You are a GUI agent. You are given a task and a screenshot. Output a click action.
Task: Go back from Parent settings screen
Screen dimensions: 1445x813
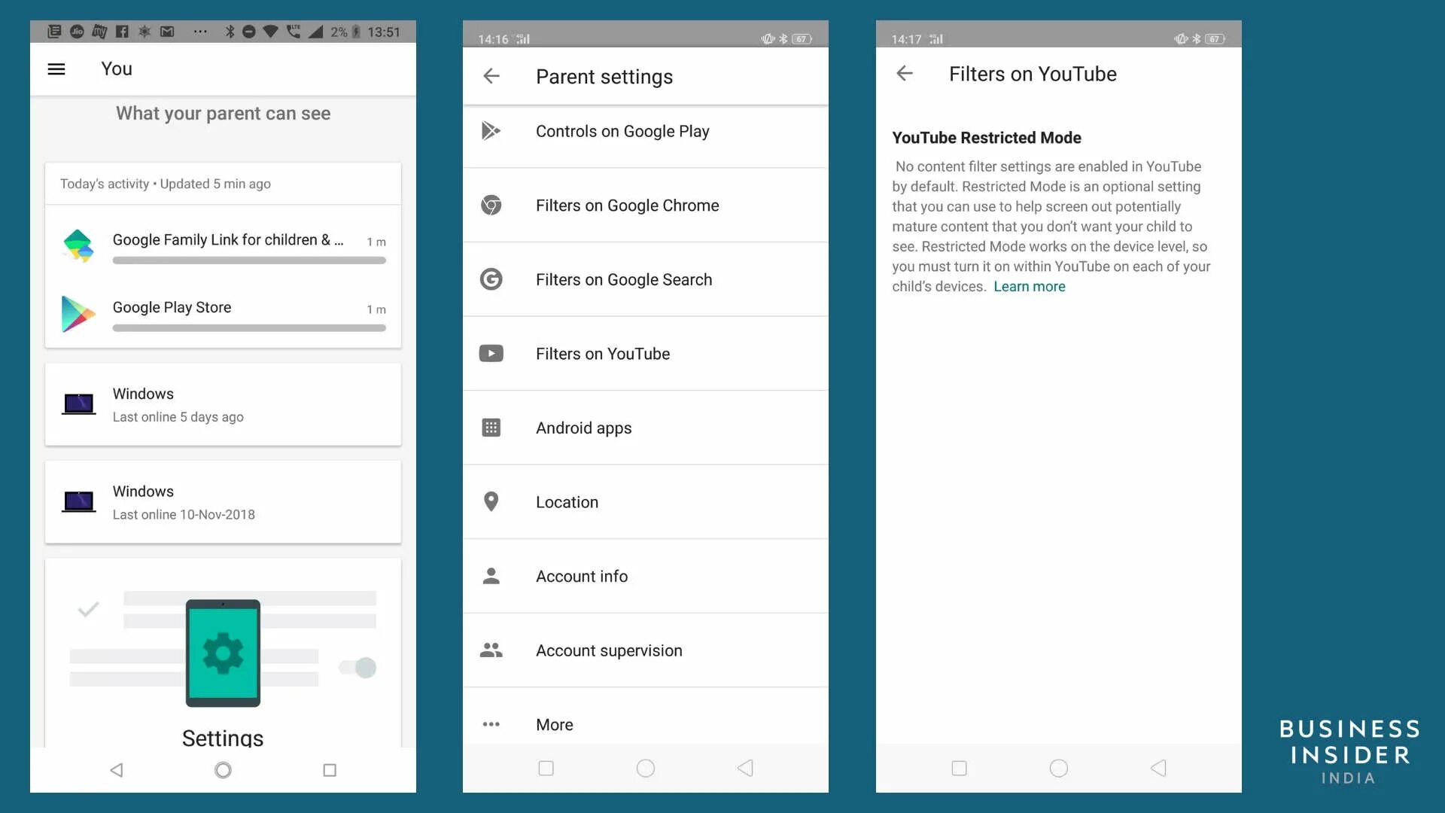491,76
